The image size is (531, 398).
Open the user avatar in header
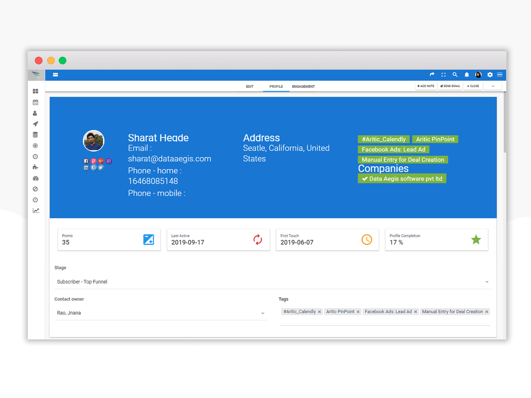tap(478, 75)
